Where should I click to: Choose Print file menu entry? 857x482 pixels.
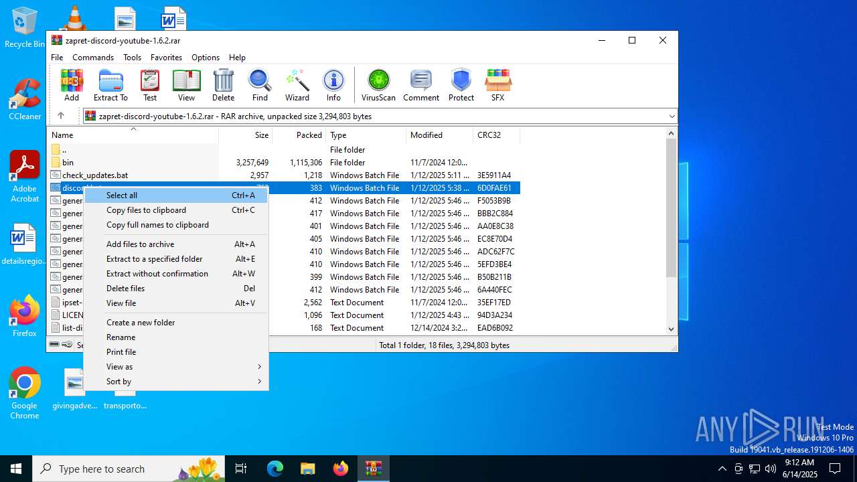[177, 351]
